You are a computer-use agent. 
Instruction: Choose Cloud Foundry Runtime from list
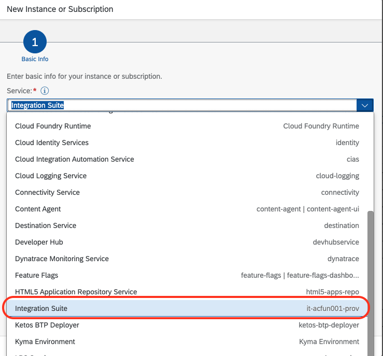(x=187, y=126)
